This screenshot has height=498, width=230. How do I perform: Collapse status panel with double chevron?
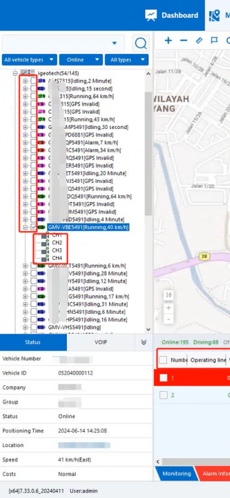tap(144, 342)
